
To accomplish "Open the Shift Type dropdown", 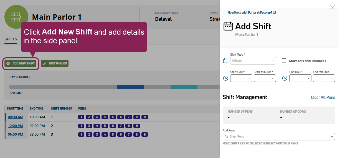I will click(253, 61).
